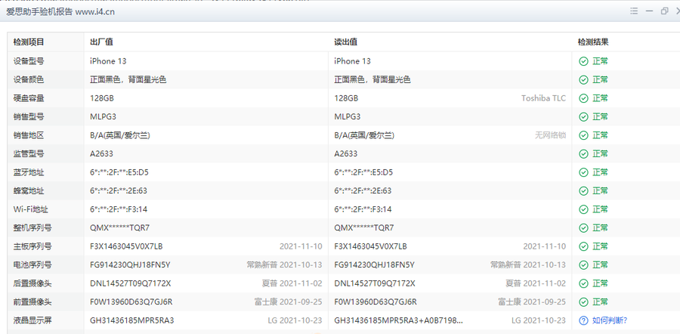Click the green check icon in 蜂窝地址 row
This screenshot has height=334, width=680.
coord(584,191)
